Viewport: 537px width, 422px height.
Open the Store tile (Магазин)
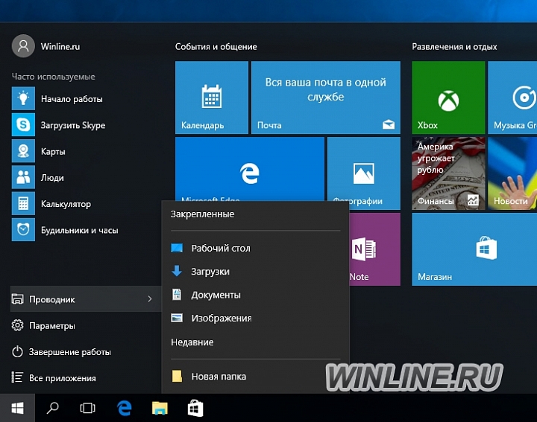pos(474,249)
